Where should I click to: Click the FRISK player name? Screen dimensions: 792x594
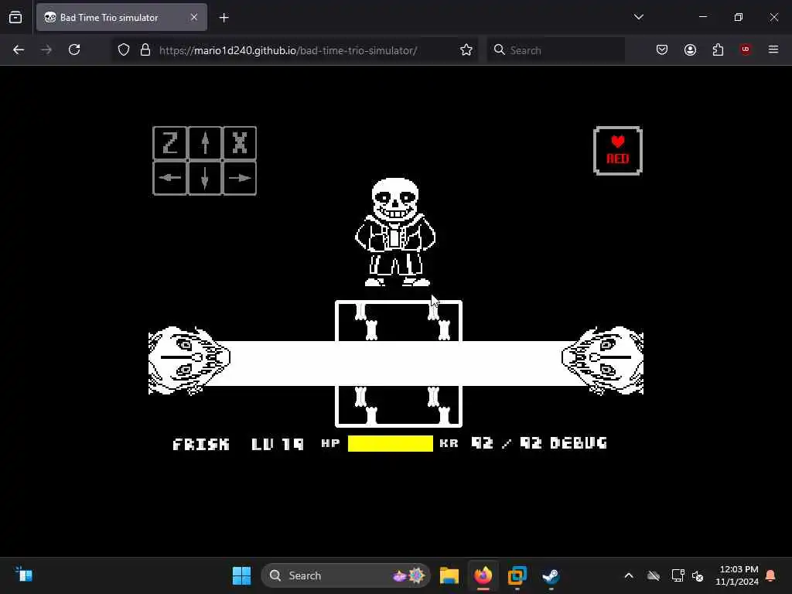coord(201,444)
